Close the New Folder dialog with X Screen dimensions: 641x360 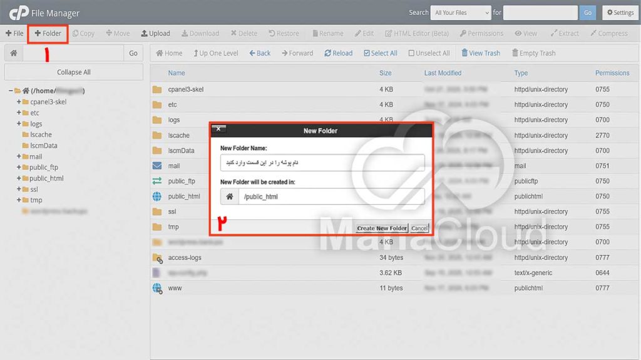coord(218,129)
